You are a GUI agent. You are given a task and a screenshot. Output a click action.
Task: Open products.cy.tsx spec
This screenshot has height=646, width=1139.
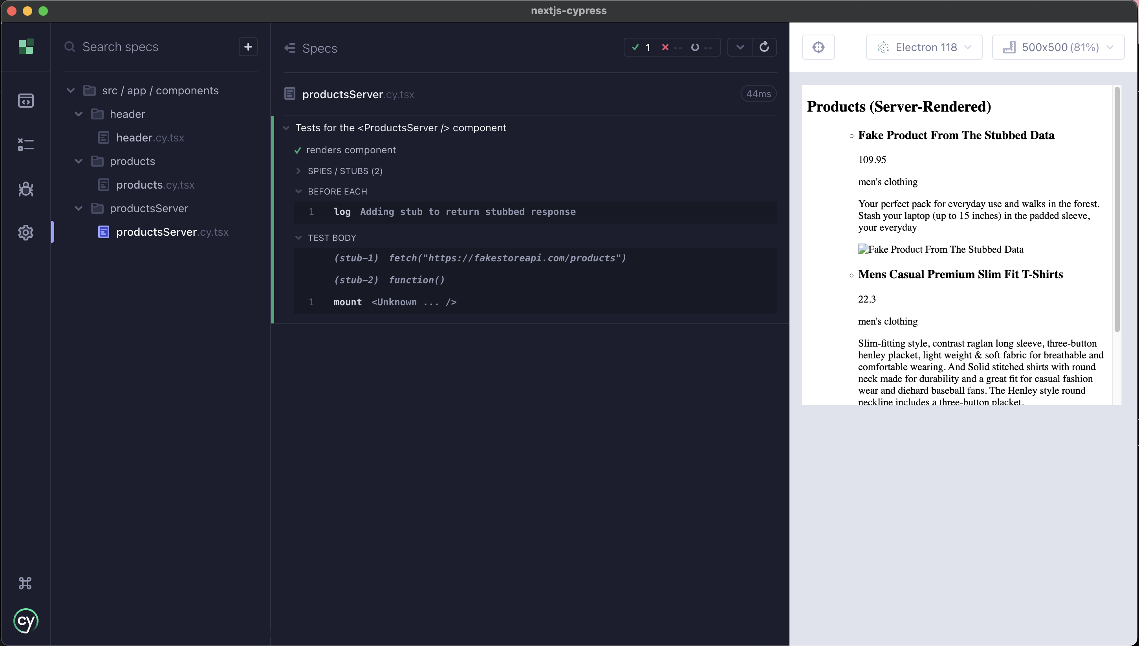(155, 185)
